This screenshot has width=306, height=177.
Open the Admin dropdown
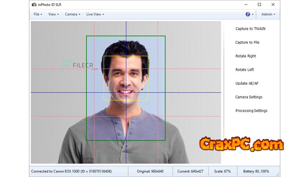tap(268, 14)
